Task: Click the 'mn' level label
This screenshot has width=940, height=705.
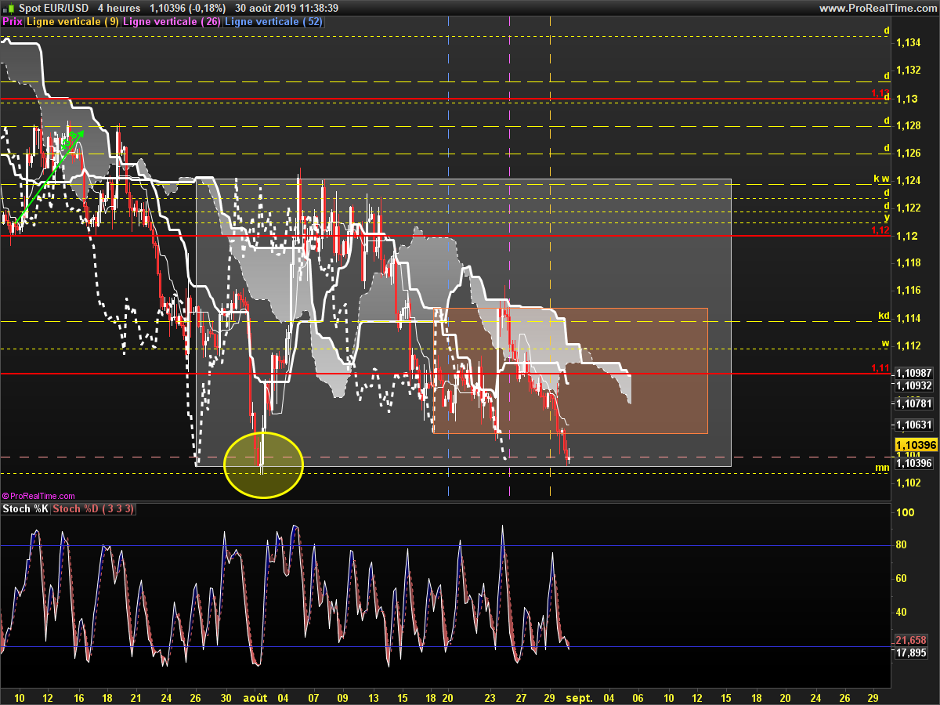Action: tap(882, 468)
